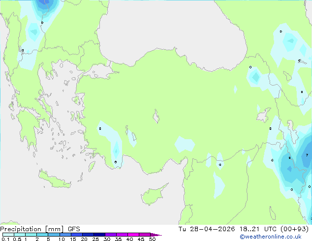Pick the 45–50 mm legend swatch
The image size is (312, 241).
tap(145, 235)
